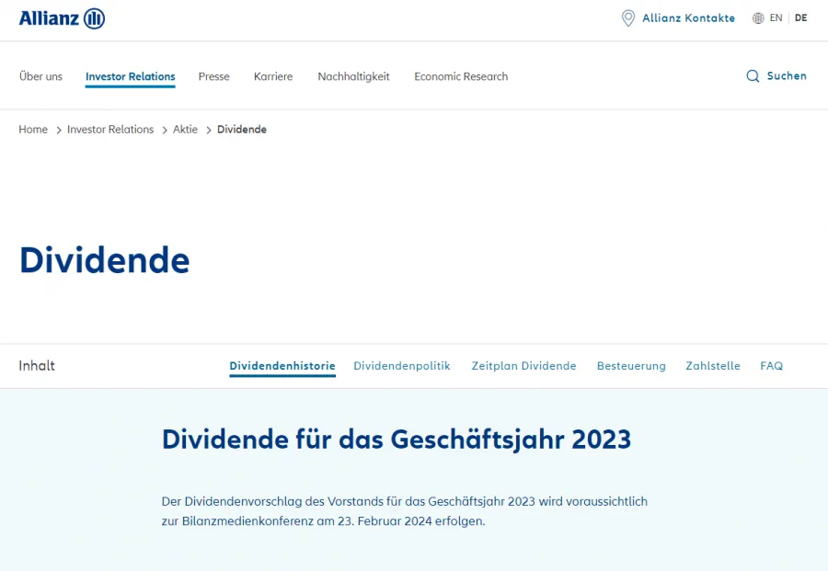Switch to the Dividendenpolitik tab
Viewport: 828px width, 571px height.
coord(402,365)
